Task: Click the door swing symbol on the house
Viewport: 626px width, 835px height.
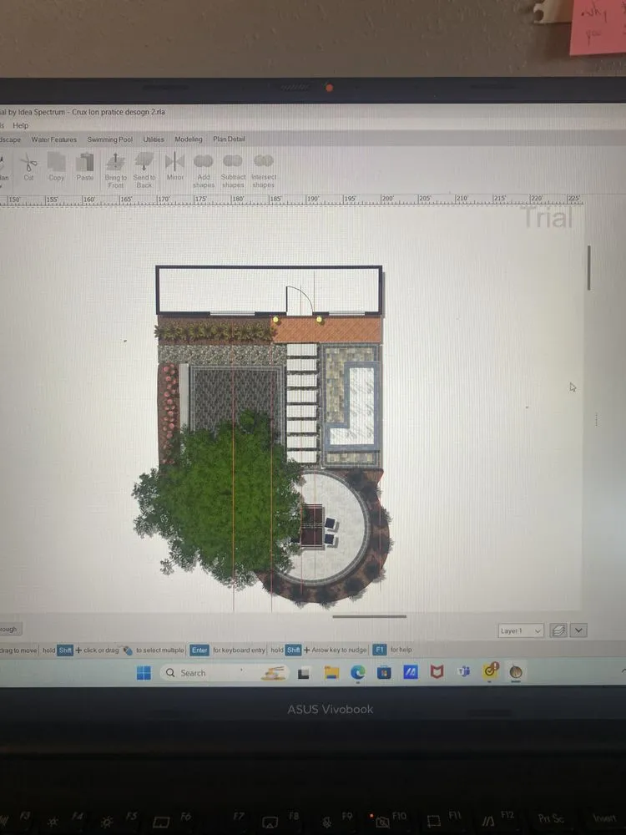Action: (x=299, y=300)
